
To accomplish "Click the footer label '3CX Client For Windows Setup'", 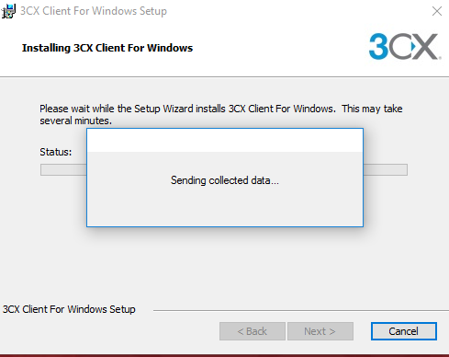I will [69, 309].
